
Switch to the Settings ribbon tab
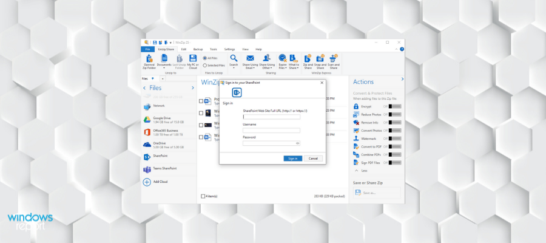tap(229, 49)
